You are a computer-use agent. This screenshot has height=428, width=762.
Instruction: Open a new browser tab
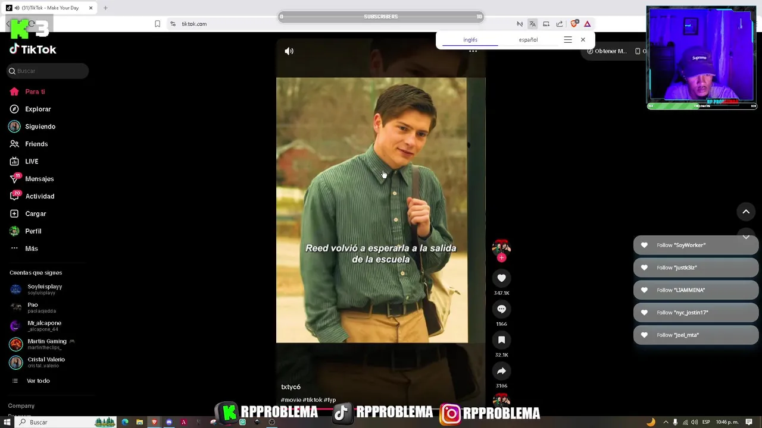point(105,8)
